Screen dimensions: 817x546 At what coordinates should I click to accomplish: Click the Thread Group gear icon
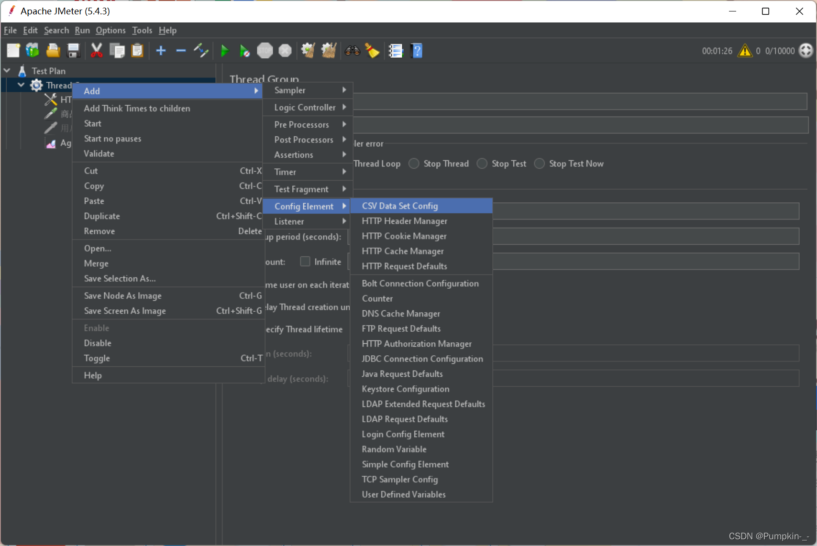pos(36,85)
